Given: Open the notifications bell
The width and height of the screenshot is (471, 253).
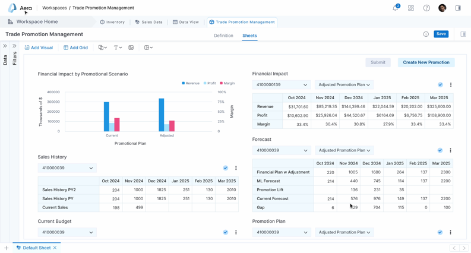Looking at the screenshot, I should click(x=395, y=8).
